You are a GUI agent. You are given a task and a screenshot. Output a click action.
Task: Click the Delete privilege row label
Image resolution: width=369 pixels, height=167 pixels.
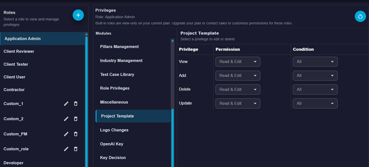[x=185, y=89]
